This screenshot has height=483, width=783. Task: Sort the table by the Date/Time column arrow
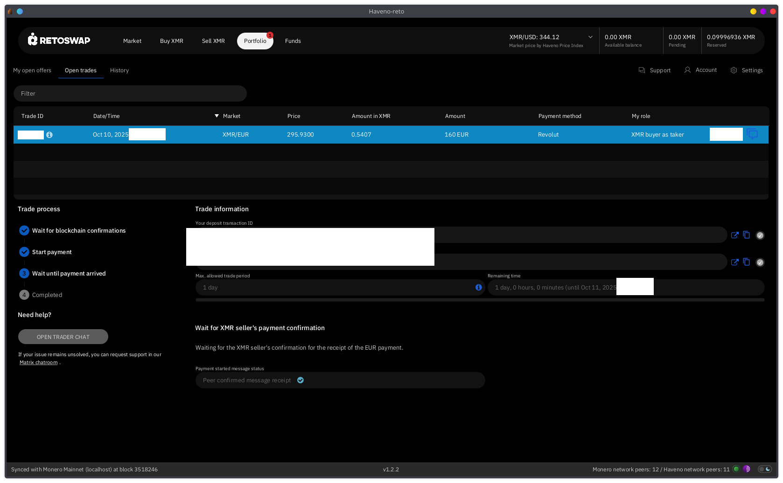217,116
